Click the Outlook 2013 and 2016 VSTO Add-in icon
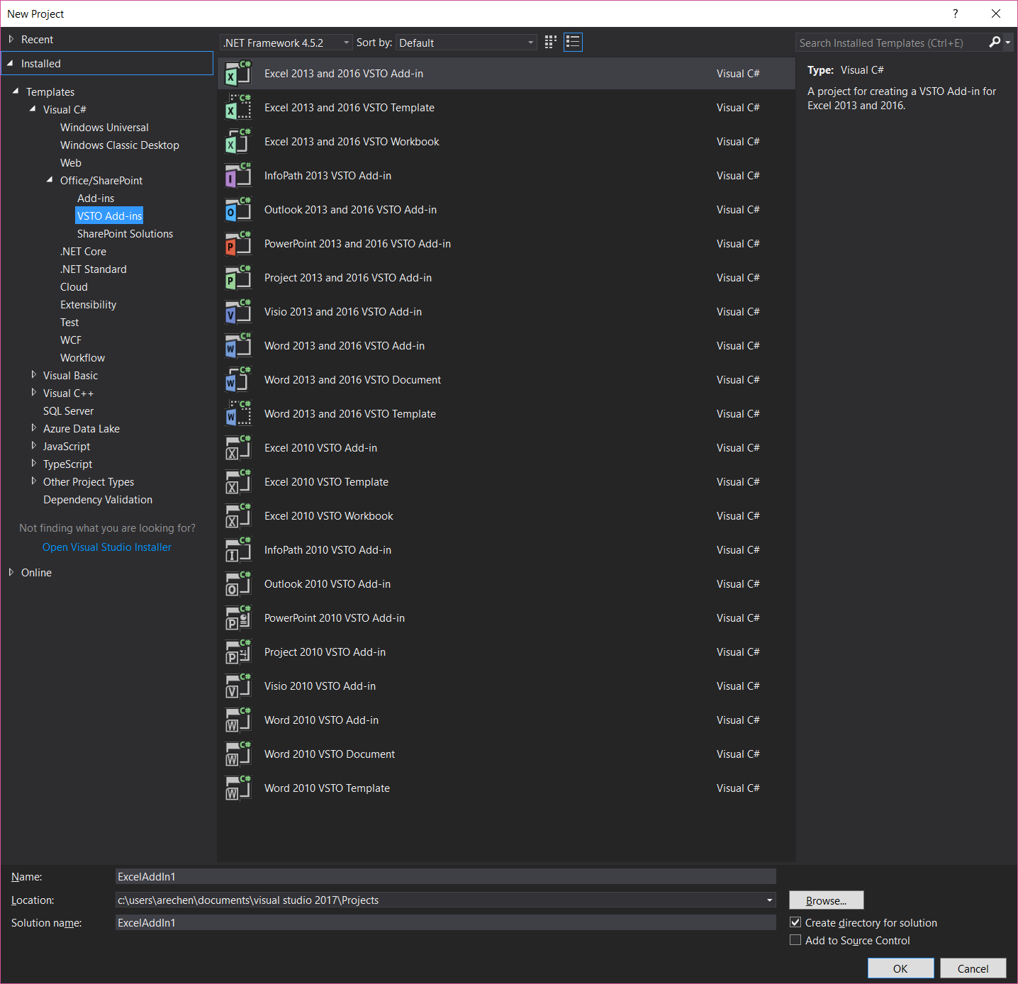The image size is (1018, 984). 237,210
